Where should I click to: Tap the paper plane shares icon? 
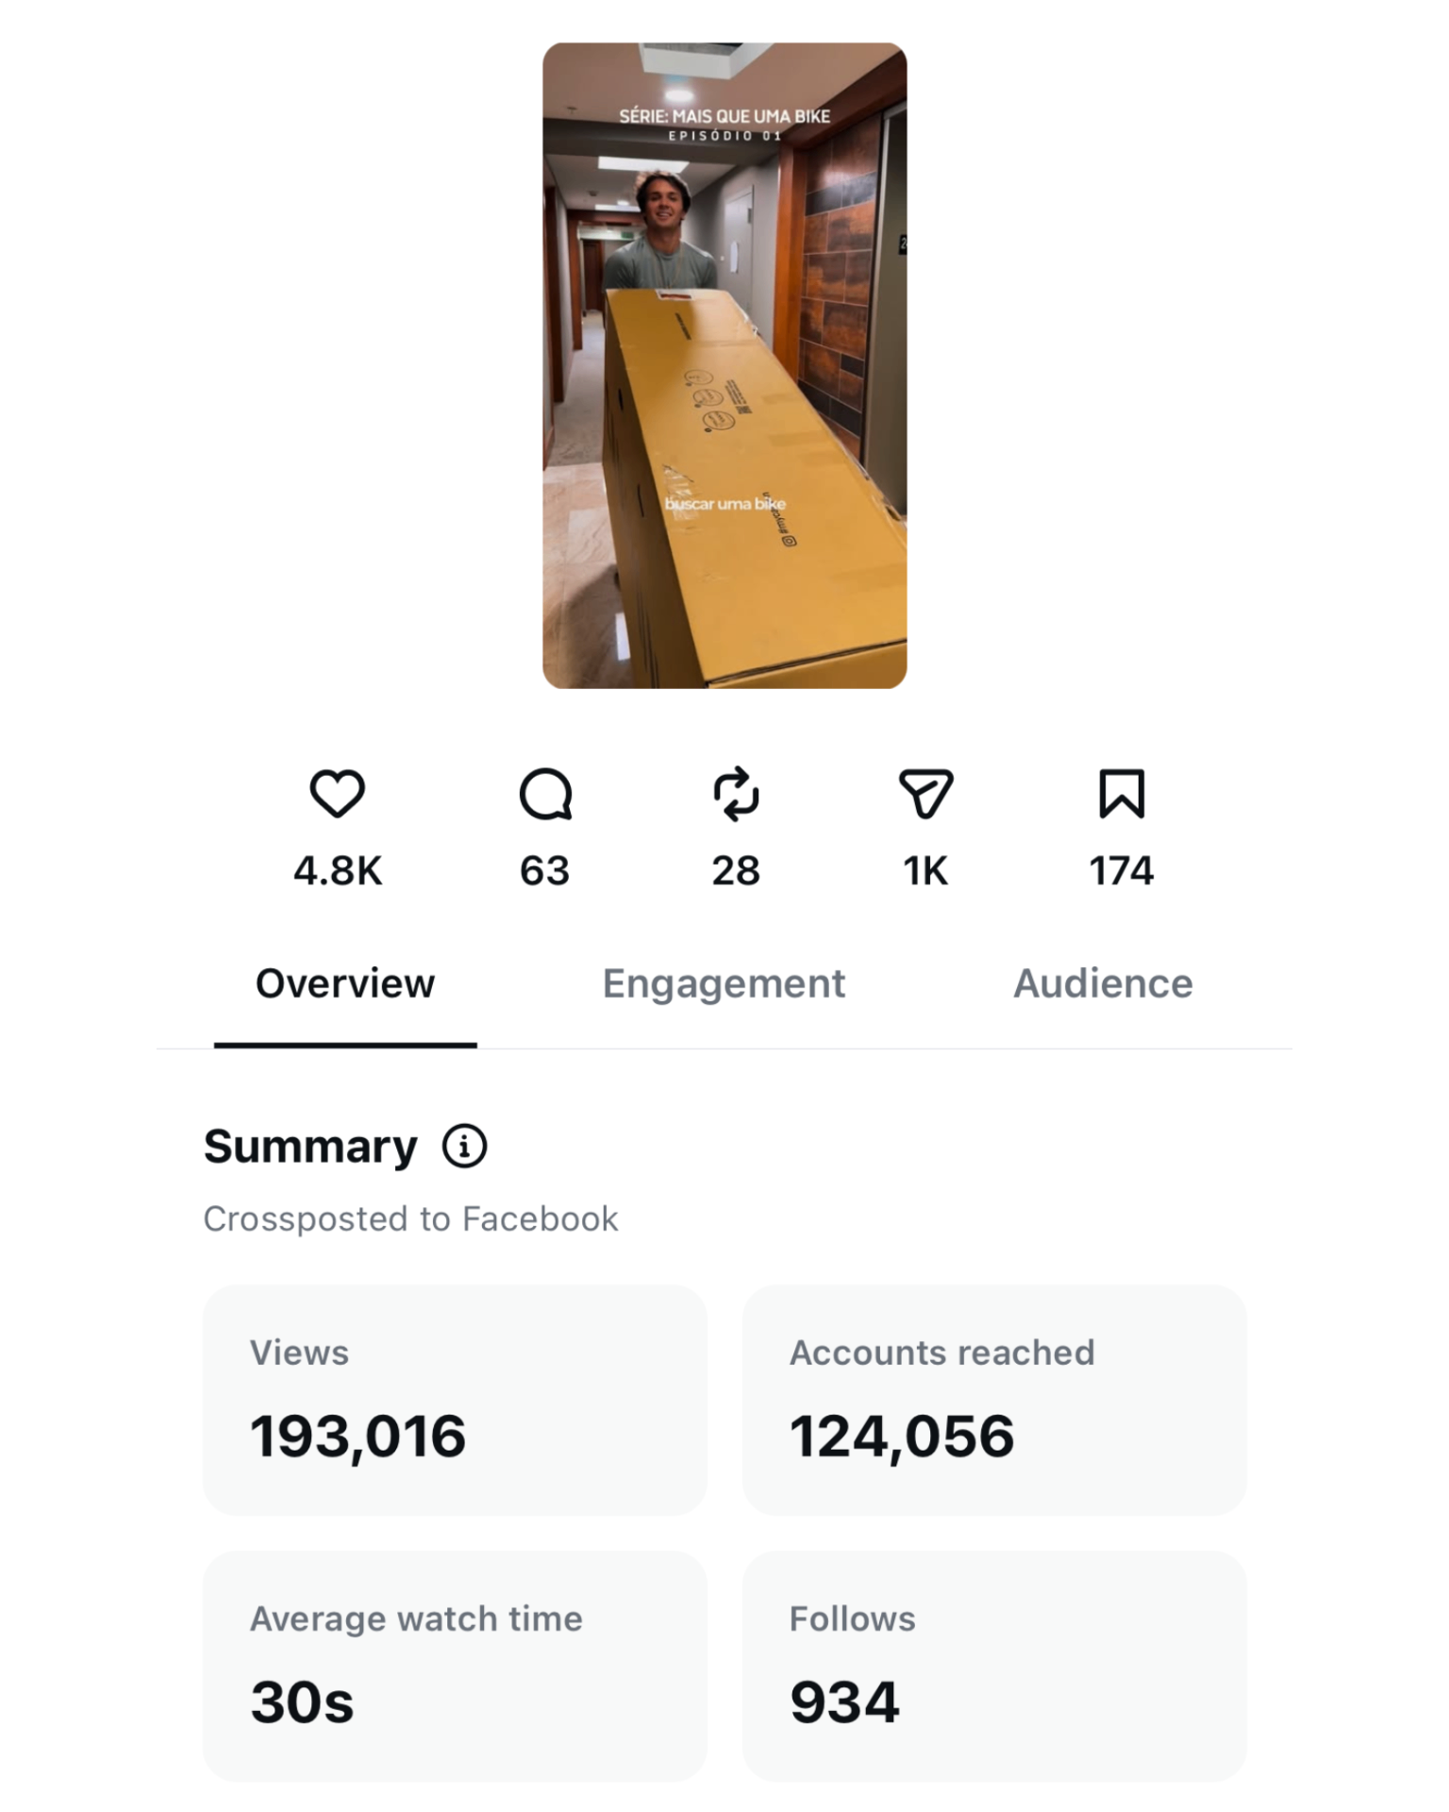click(925, 794)
